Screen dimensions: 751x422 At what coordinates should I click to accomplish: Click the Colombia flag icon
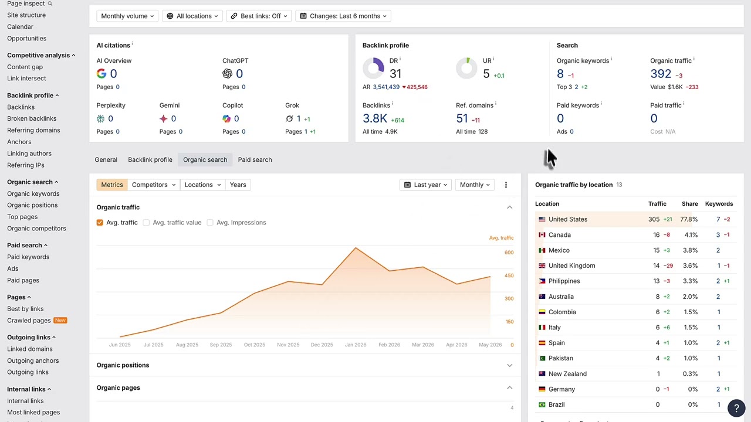click(x=542, y=312)
